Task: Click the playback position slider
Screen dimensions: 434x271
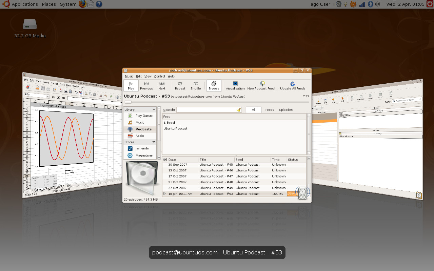Action: click(x=217, y=102)
